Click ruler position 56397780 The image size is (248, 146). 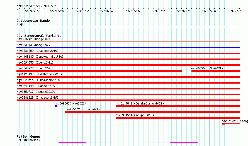point(209,11)
